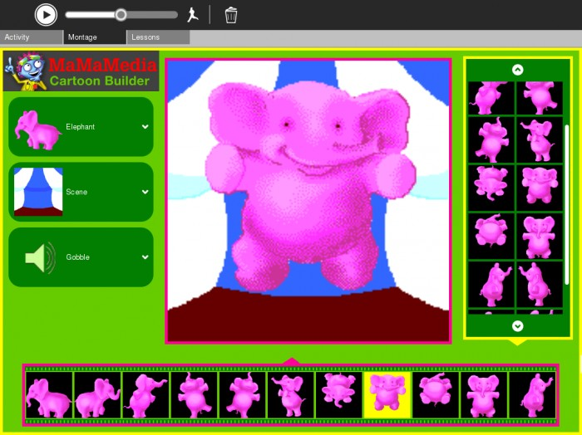Click the pink elephant character icon
This screenshot has height=435, width=582.
[x=38, y=128]
